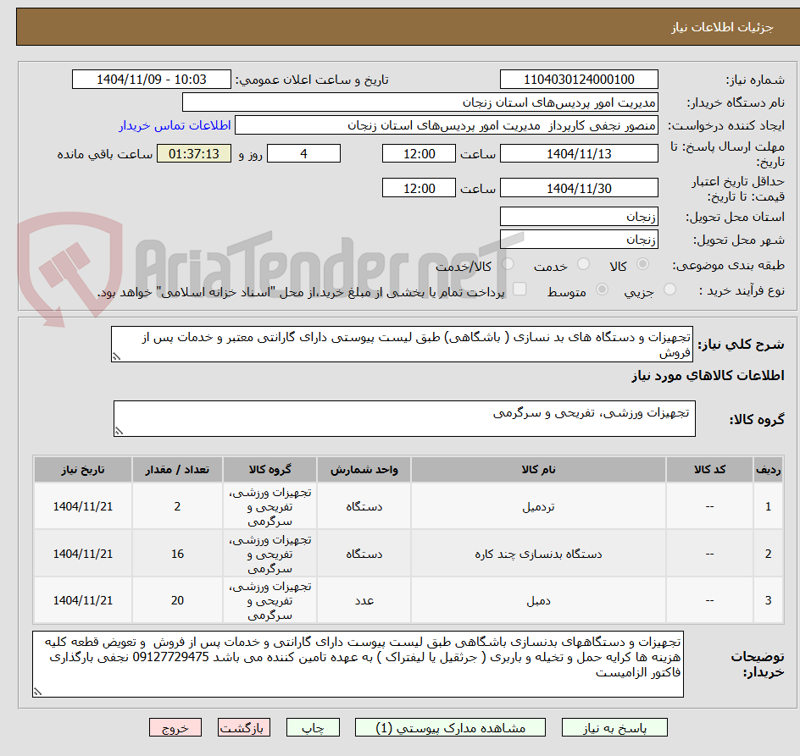Click the گروه کالا column header in table
This screenshot has width=800, height=756.
[269, 470]
